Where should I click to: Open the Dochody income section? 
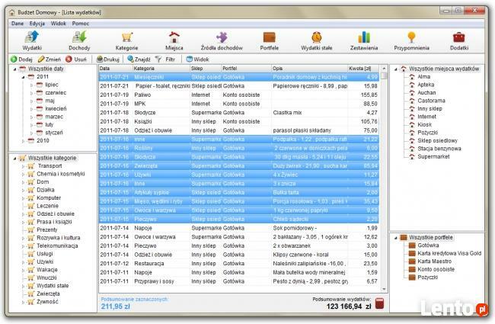[79, 40]
